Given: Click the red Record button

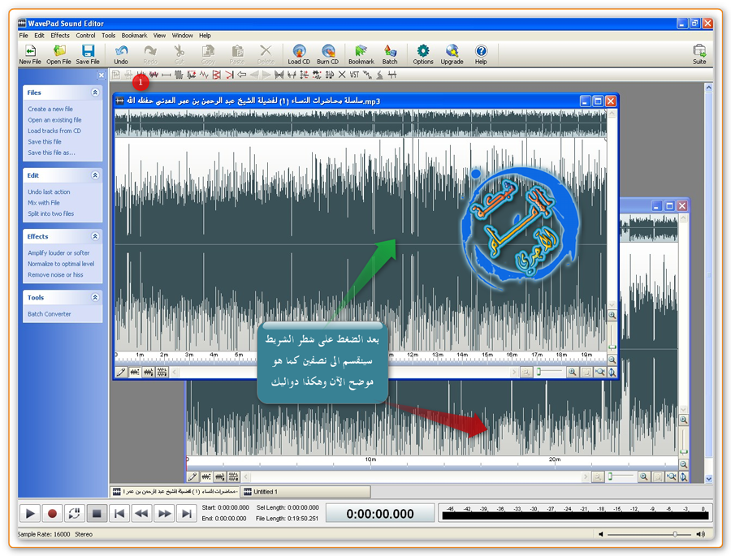Looking at the screenshot, I should (x=52, y=514).
